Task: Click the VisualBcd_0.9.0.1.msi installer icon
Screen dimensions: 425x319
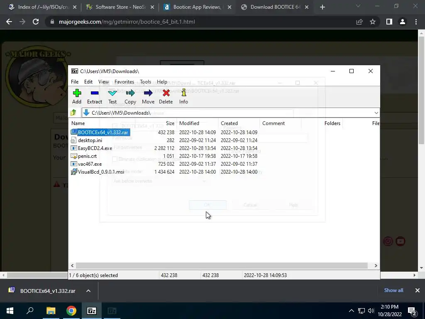Action: 74,172
